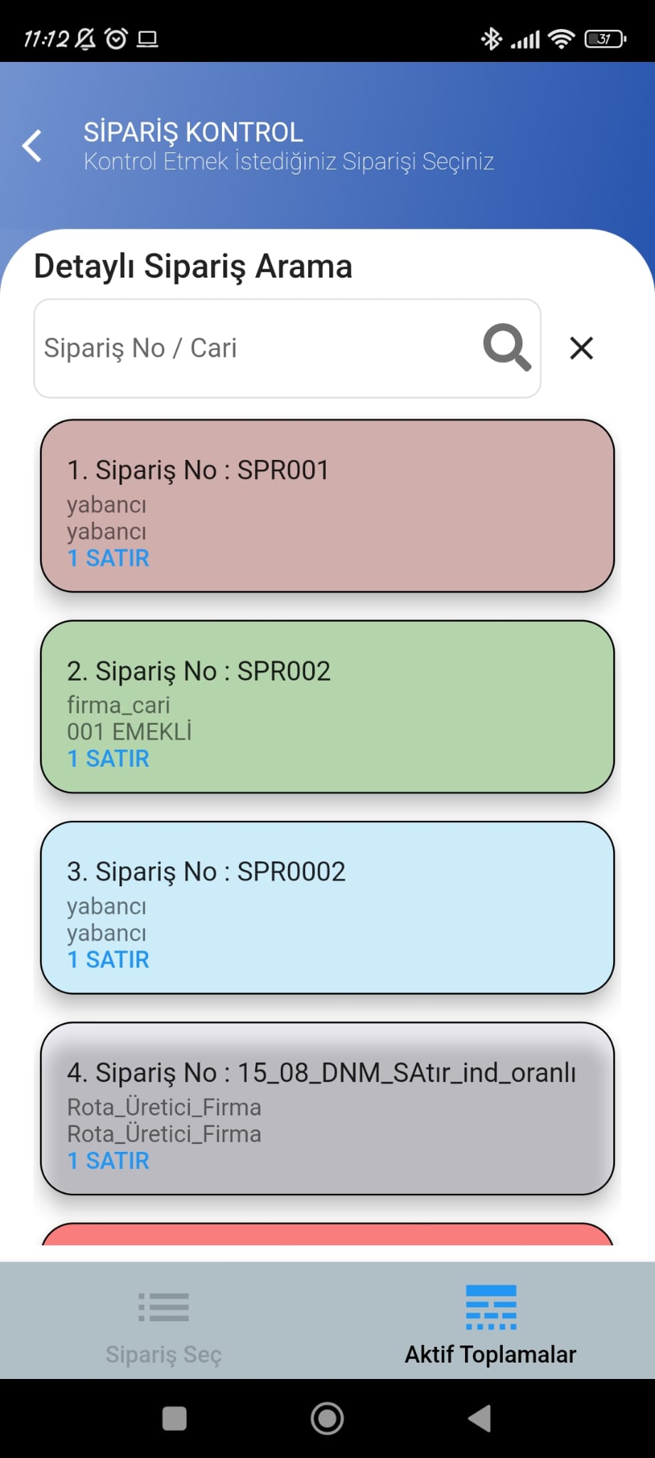Open order 15_08_DNM_SAtır_ind_oranlı card
The height and width of the screenshot is (1458, 655).
point(327,1108)
